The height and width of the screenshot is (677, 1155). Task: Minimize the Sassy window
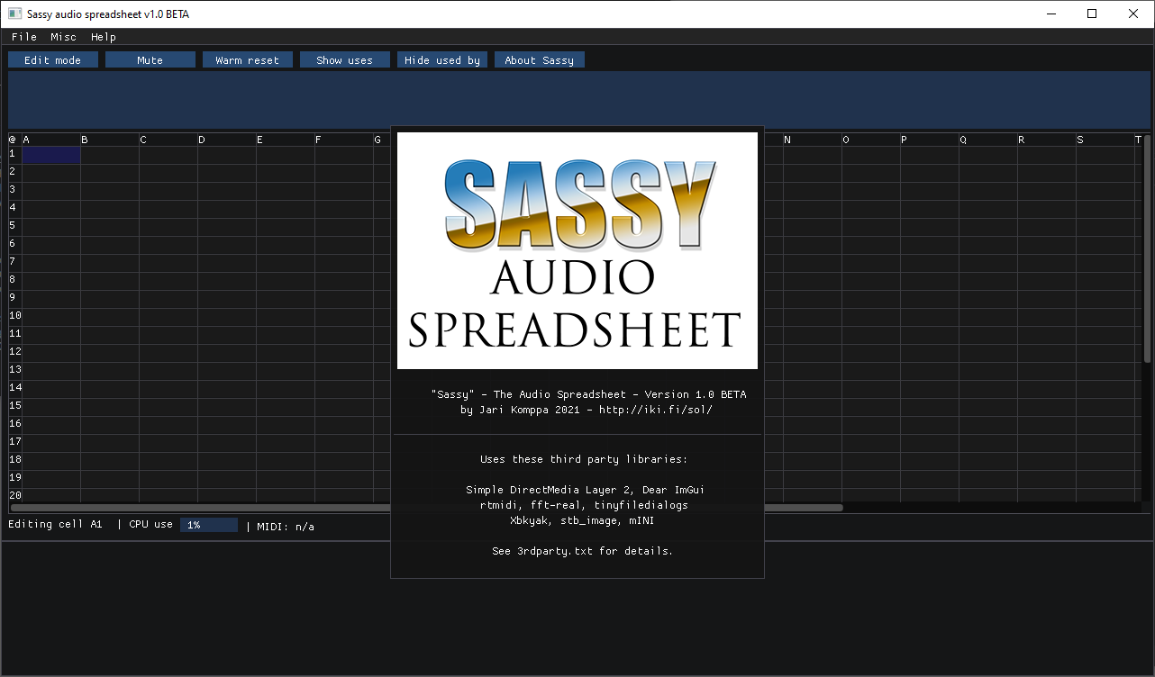click(x=1050, y=14)
